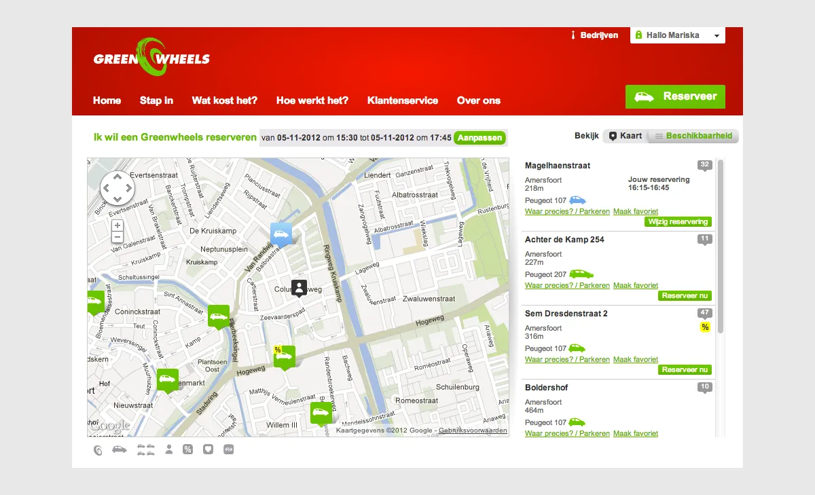Open the Hoe werkt het? menu
Viewport: 815px width, 495px height.
(x=312, y=100)
